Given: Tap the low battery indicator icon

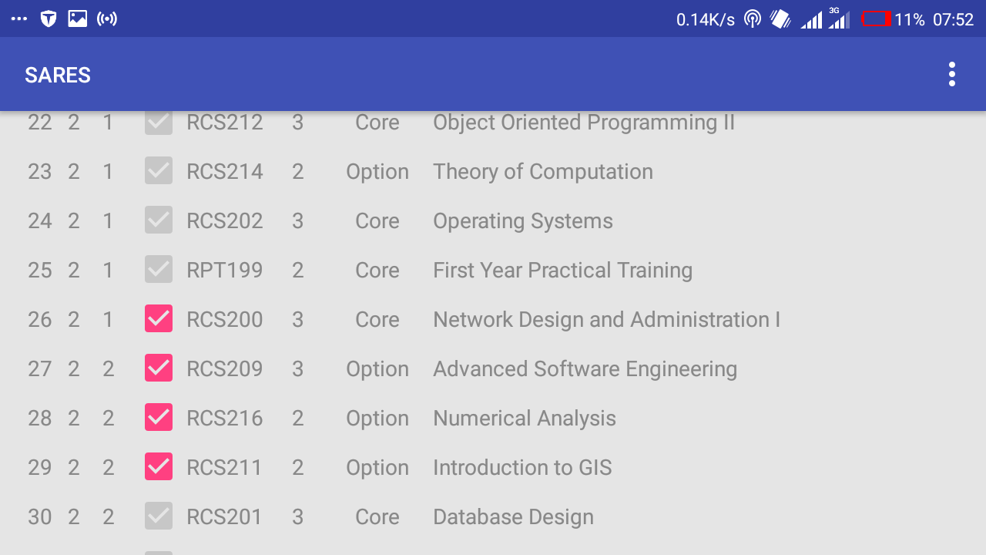Looking at the screenshot, I should click(876, 19).
